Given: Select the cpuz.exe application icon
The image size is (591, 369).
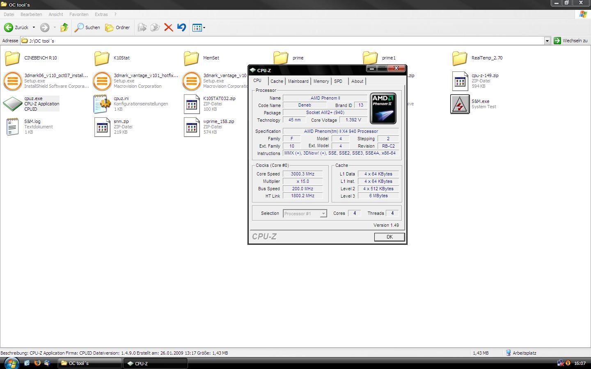Looking at the screenshot, I should point(12,104).
